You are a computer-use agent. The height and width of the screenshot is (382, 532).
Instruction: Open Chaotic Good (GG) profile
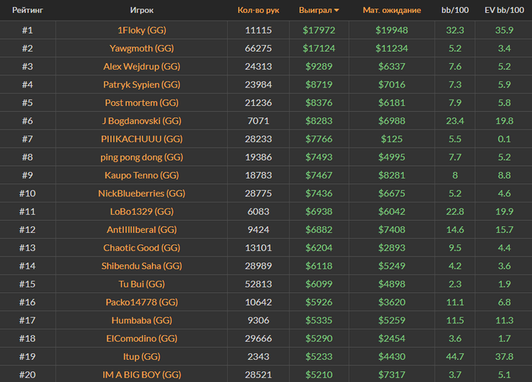142,247
